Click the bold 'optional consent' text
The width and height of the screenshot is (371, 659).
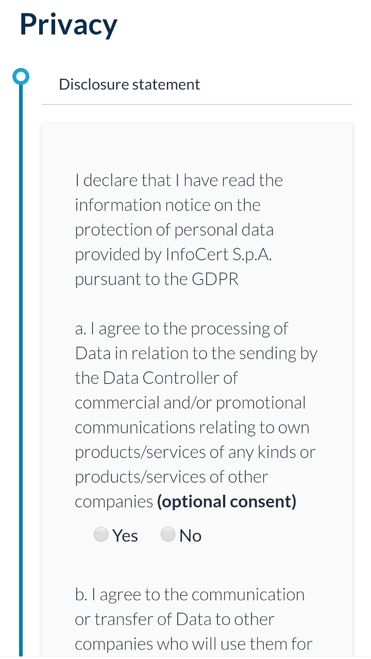click(227, 501)
